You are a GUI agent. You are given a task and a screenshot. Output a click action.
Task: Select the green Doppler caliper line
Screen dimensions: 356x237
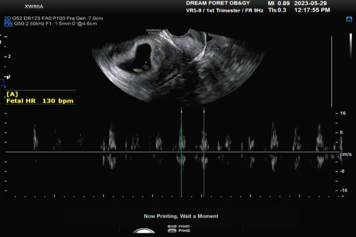click(182, 152)
